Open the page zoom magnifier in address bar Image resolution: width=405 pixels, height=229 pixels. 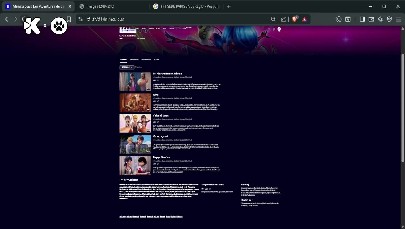point(273,19)
